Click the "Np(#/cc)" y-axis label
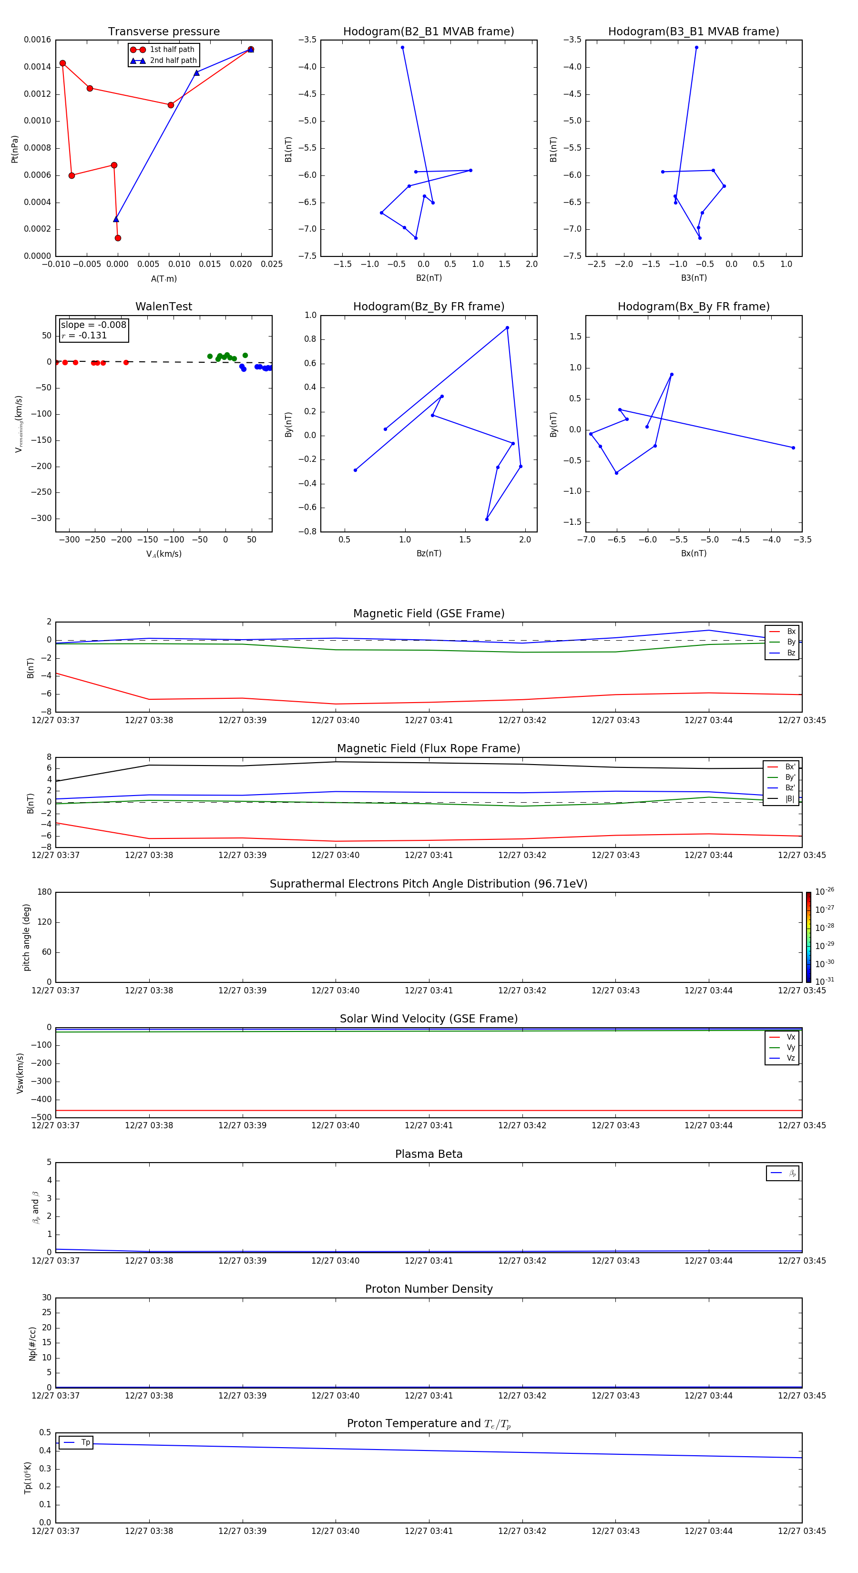 tap(32, 1343)
